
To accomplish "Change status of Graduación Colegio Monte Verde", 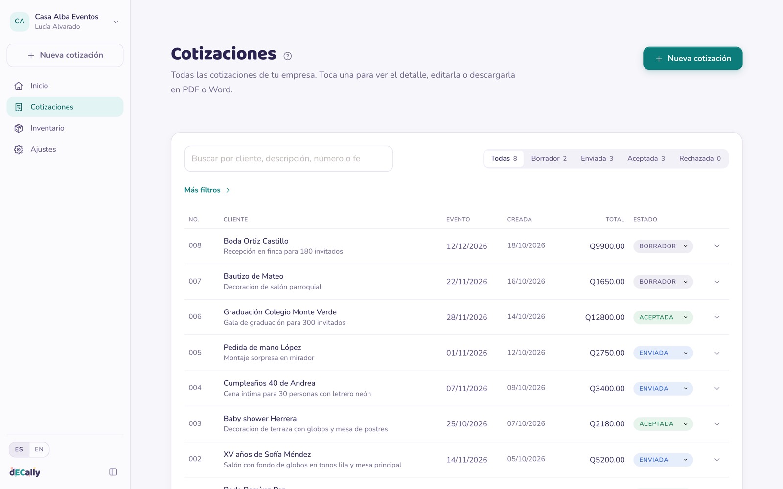I will pyautogui.click(x=663, y=317).
